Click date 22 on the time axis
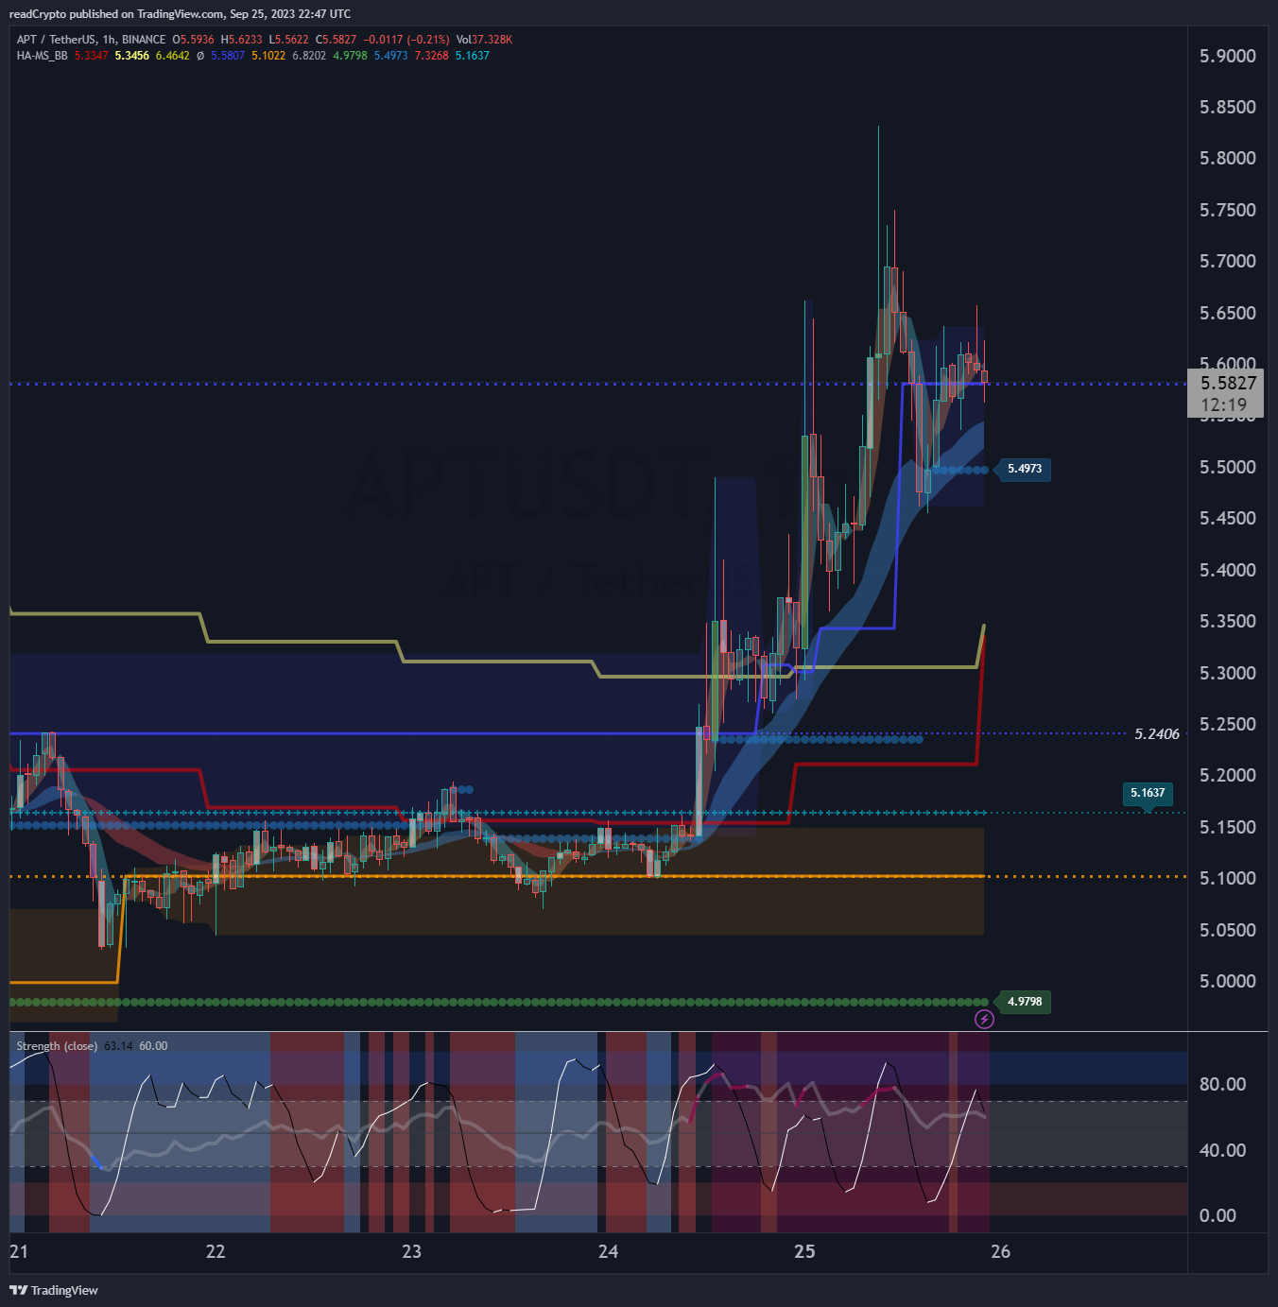This screenshot has width=1278, height=1307. click(216, 1251)
